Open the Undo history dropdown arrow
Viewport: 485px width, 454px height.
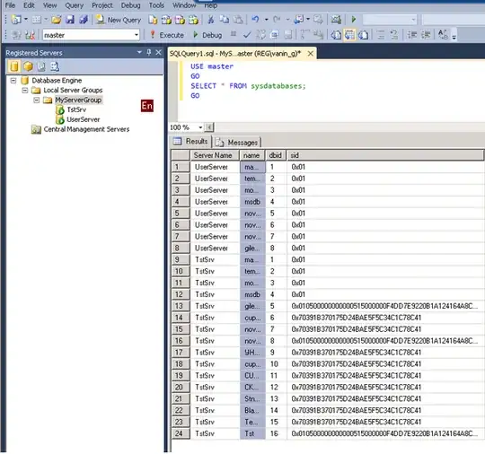[x=267, y=20]
